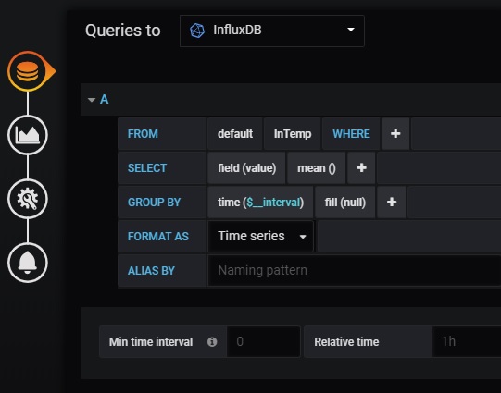Add a SELECT function with plus
Screen dimensions: 501x393
(361, 167)
